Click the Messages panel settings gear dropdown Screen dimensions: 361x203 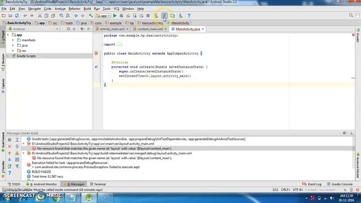345,133
